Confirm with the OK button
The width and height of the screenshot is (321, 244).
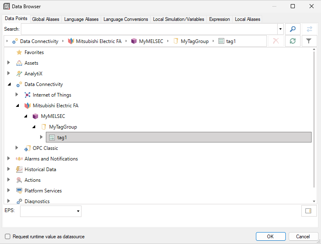271,237
